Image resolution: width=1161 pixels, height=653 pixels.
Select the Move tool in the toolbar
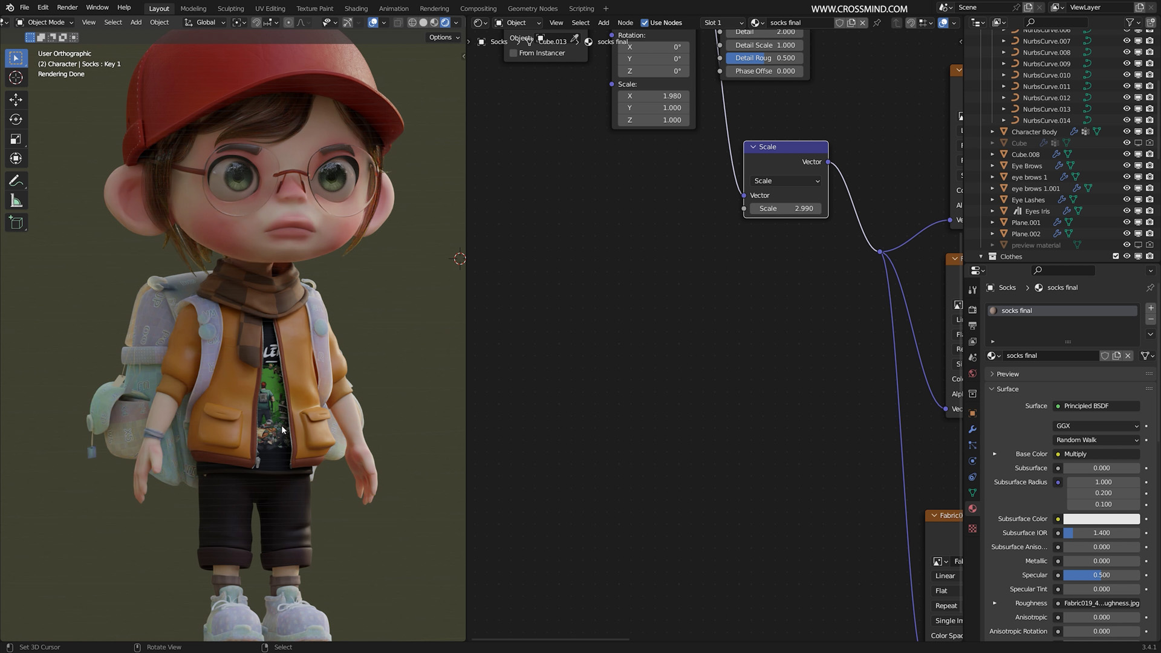[16, 99]
